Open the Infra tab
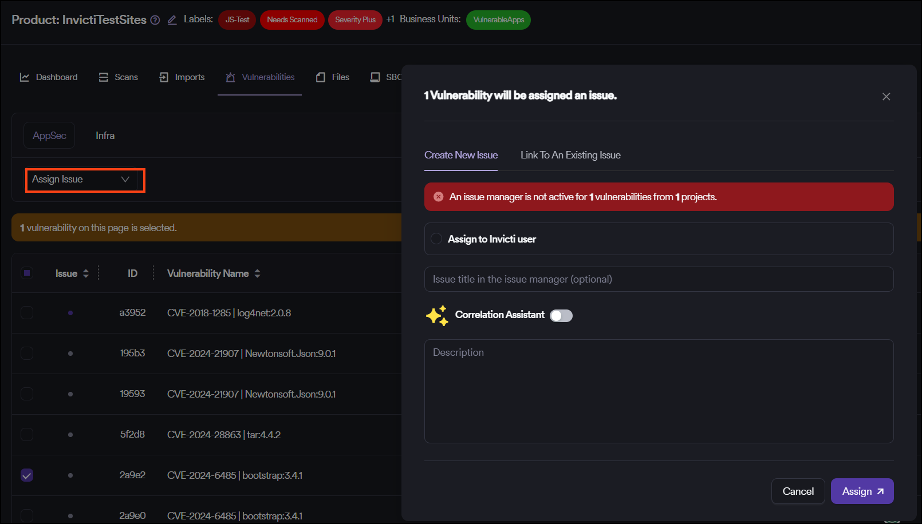Viewport: 922px width, 524px height. tap(105, 136)
